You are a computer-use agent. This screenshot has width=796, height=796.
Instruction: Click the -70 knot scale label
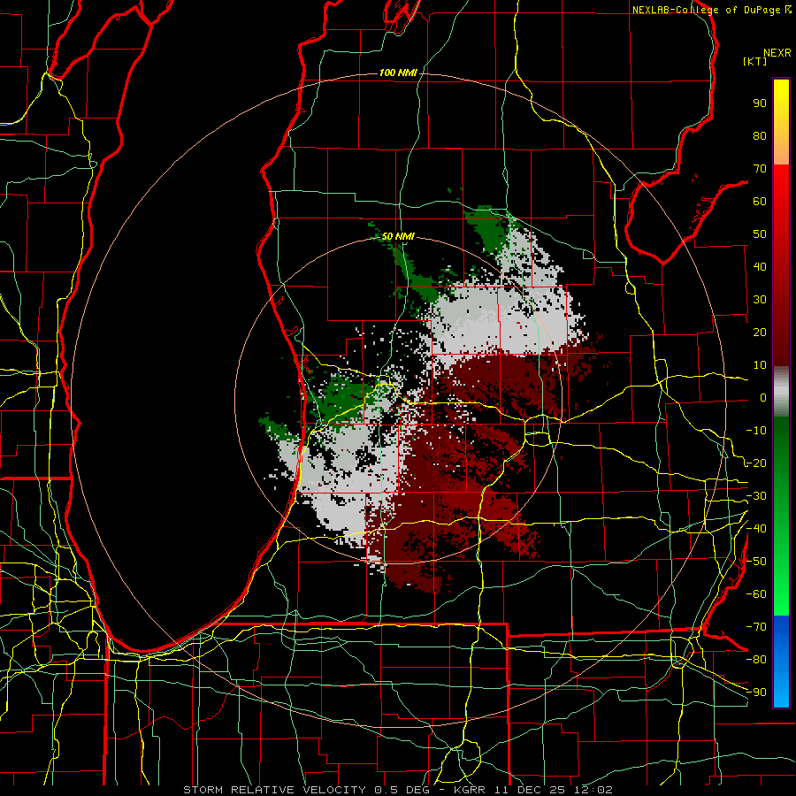click(756, 627)
